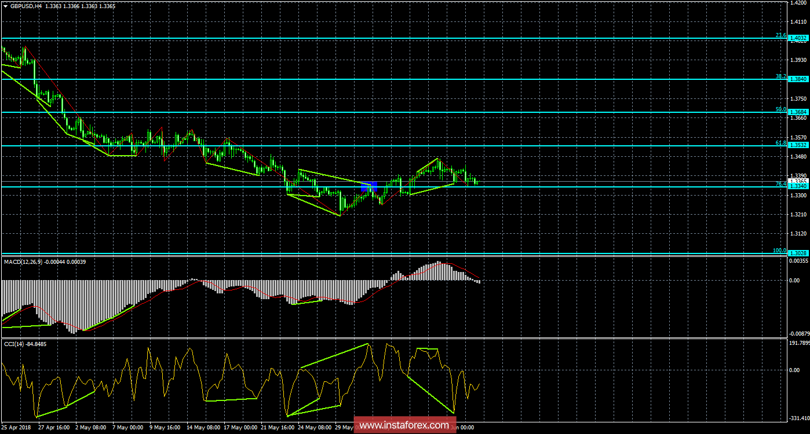The height and width of the screenshot is (434, 810).
Task: Select the 100.0 Fibonacci level label
Action: pos(779,251)
